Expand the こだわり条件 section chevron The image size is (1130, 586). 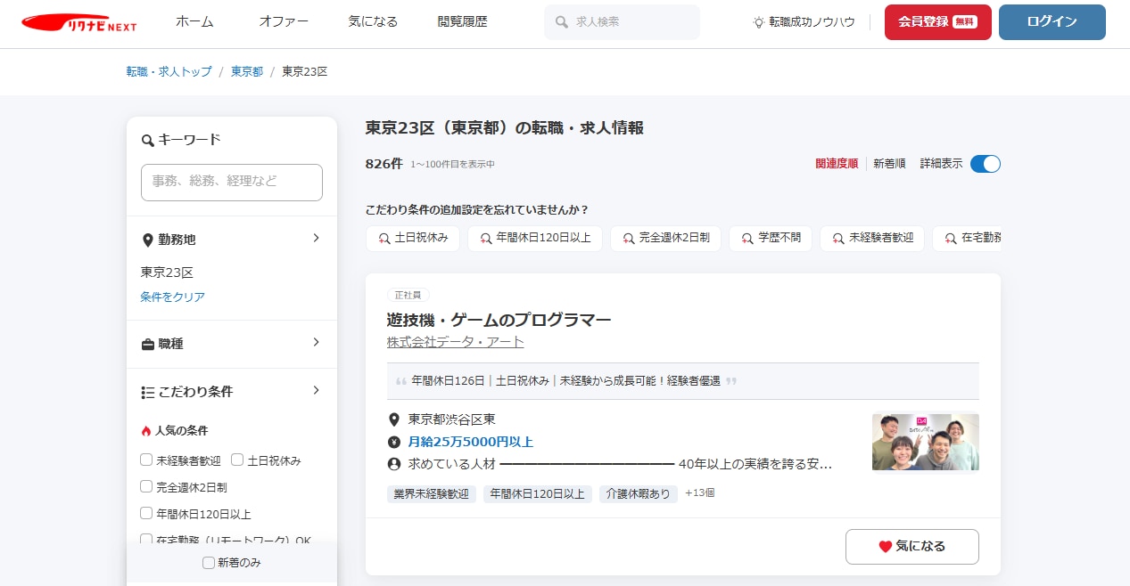coord(315,390)
